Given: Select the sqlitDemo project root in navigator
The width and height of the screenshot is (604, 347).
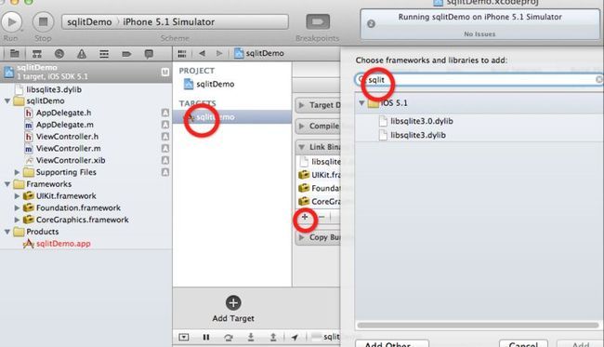Looking at the screenshot, I should (85, 72).
